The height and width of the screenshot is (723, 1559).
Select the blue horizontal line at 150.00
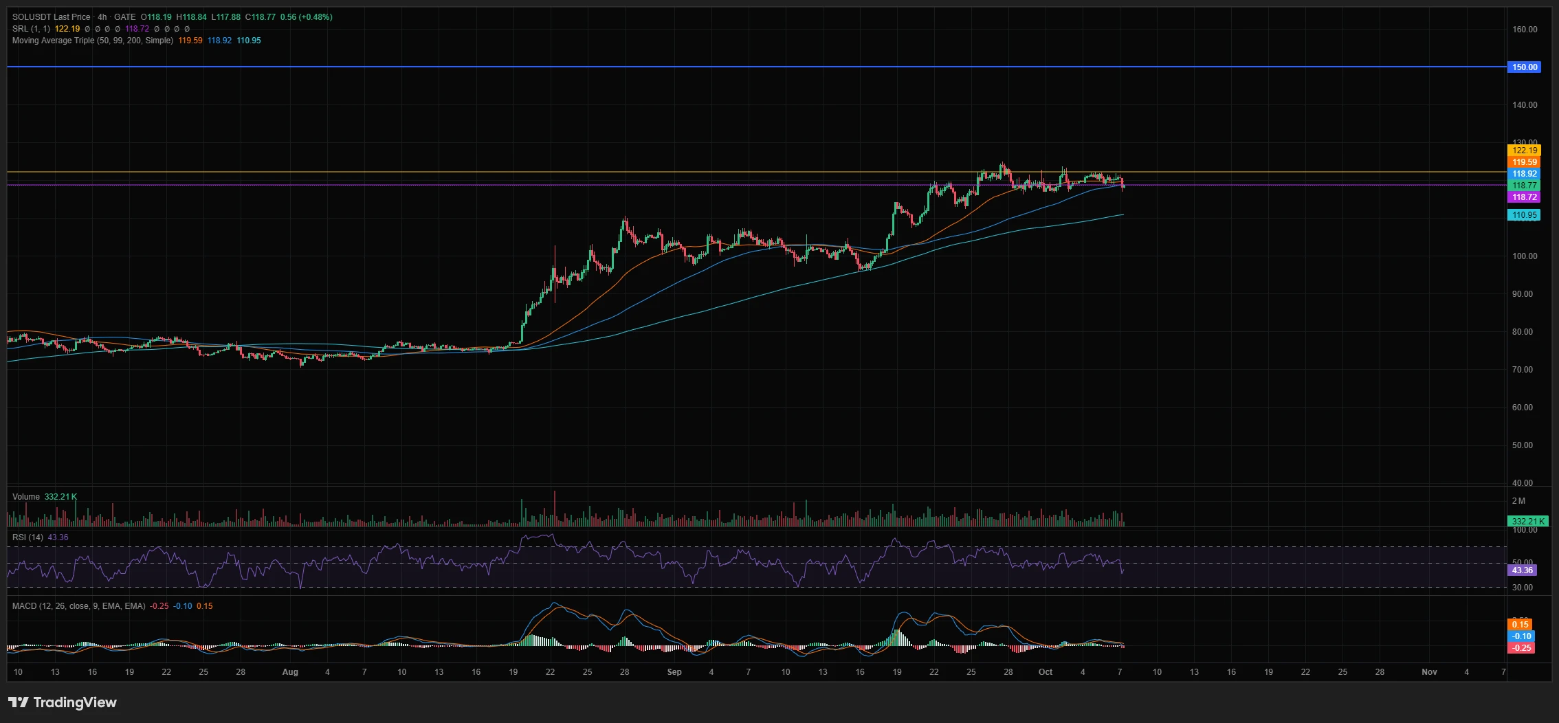[756, 67]
